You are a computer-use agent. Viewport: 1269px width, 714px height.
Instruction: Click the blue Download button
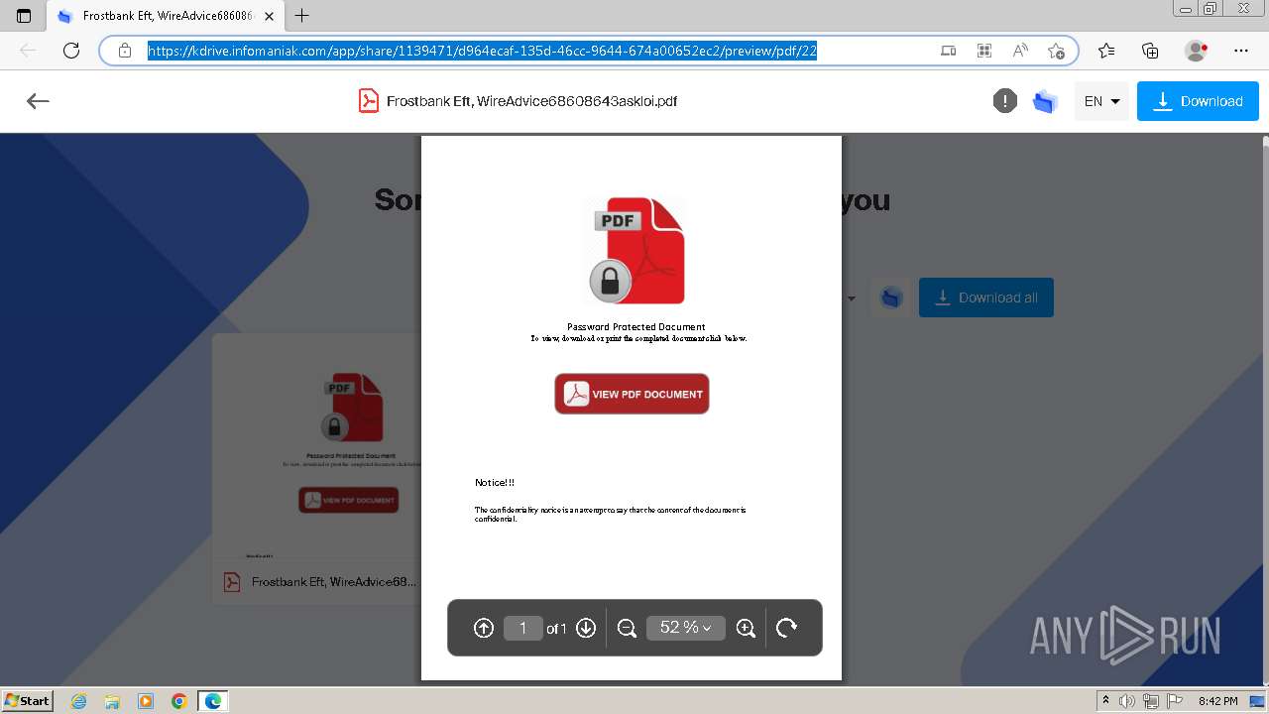(1198, 101)
